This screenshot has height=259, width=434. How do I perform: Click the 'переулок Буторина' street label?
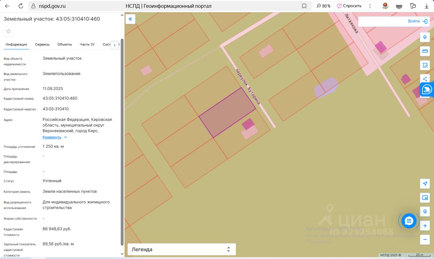pyautogui.click(x=248, y=86)
